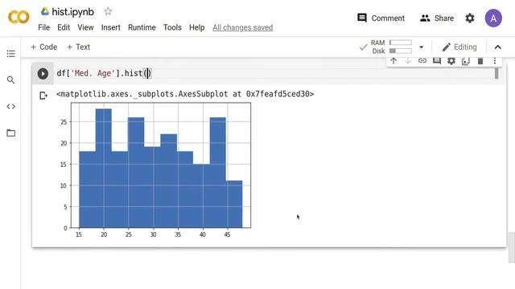Click the Google Drive icon beside notebook title

pyautogui.click(x=45, y=11)
